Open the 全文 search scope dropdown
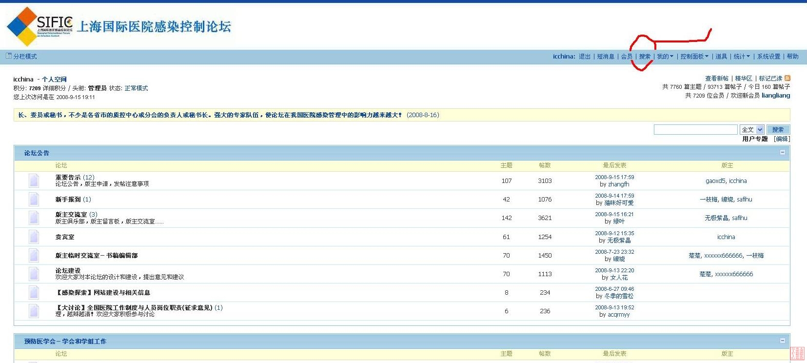This screenshot has height=363, width=807. pos(751,129)
